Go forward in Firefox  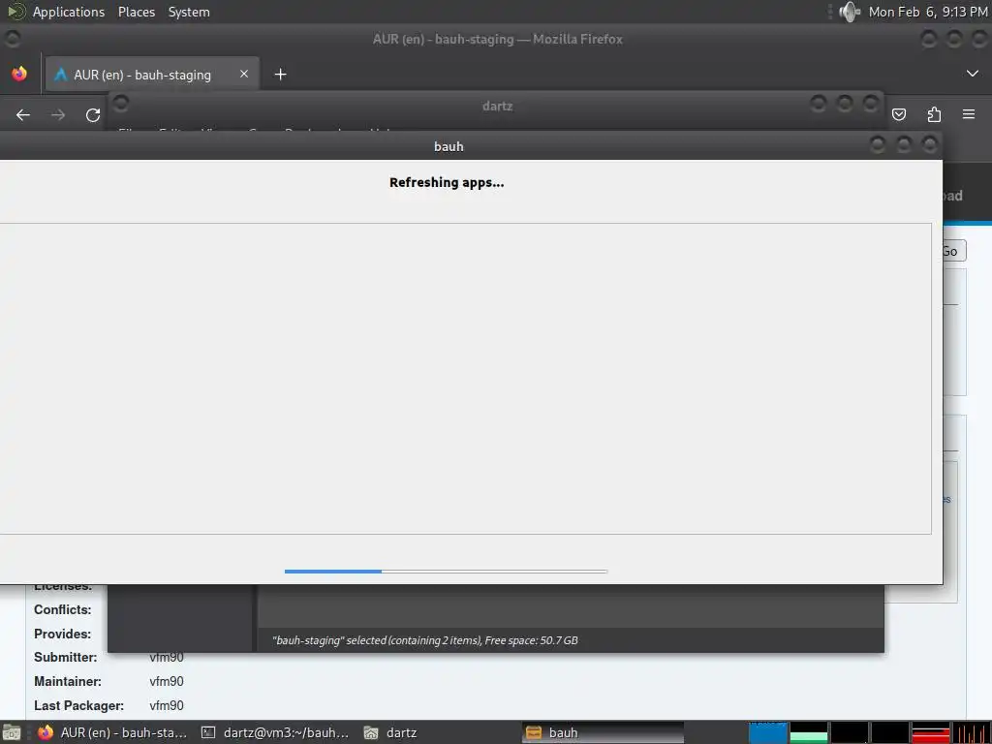click(x=58, y=115)
